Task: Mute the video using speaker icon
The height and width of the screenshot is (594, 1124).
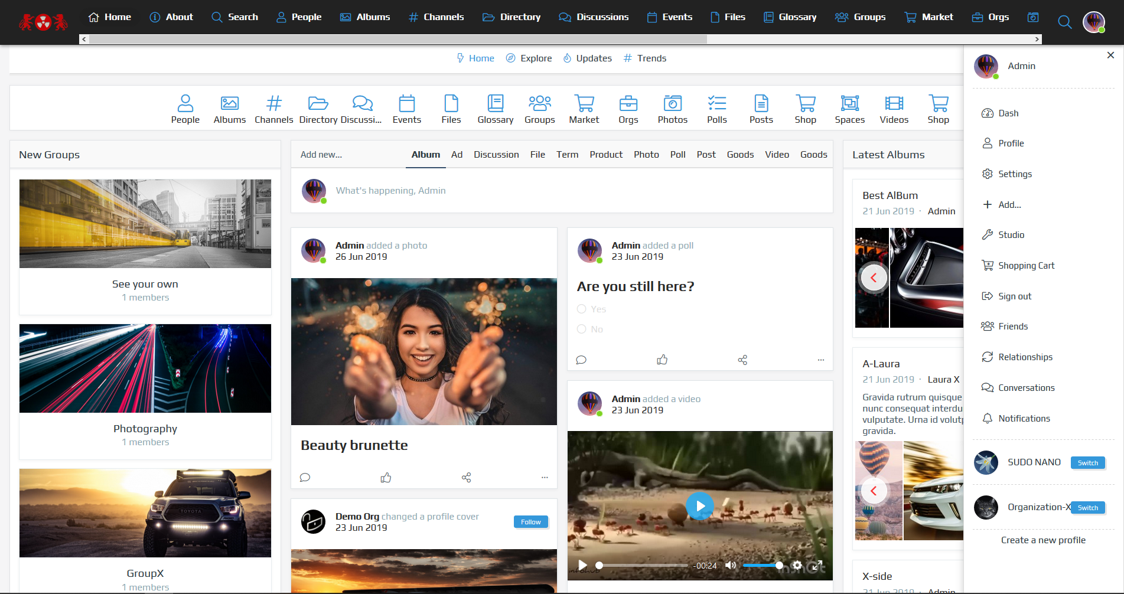Action: (x=731, y=565)
